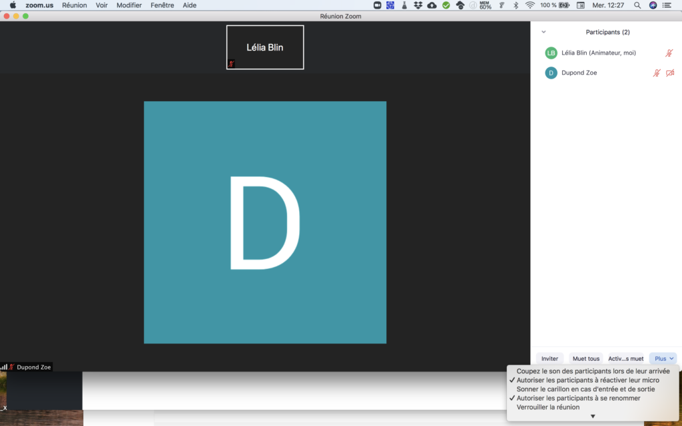682x426 pixels.
Task: Toggle Lélia Blin's muted microphone icon
Action: point(669,53)
